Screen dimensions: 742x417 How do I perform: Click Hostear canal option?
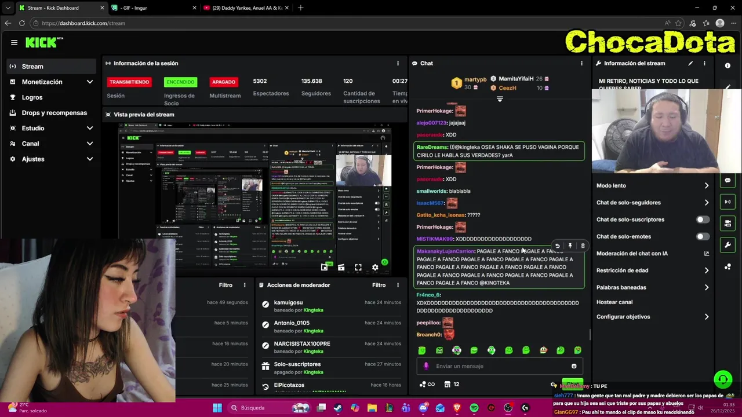[614, 302]
